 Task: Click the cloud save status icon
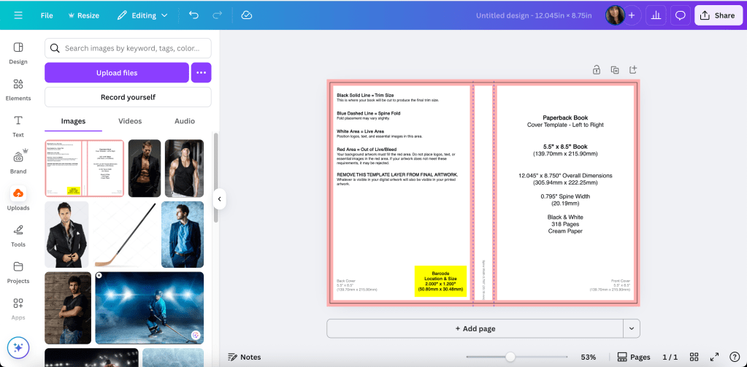(x=246, y=15)
